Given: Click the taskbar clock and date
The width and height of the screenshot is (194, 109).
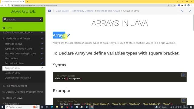Looking at the screenshot, I should [185, 107].
